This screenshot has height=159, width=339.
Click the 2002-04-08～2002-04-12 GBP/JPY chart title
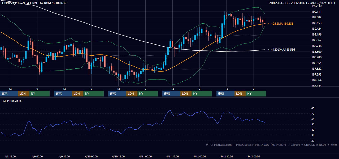pyautogui.click(x=303, y=3)
